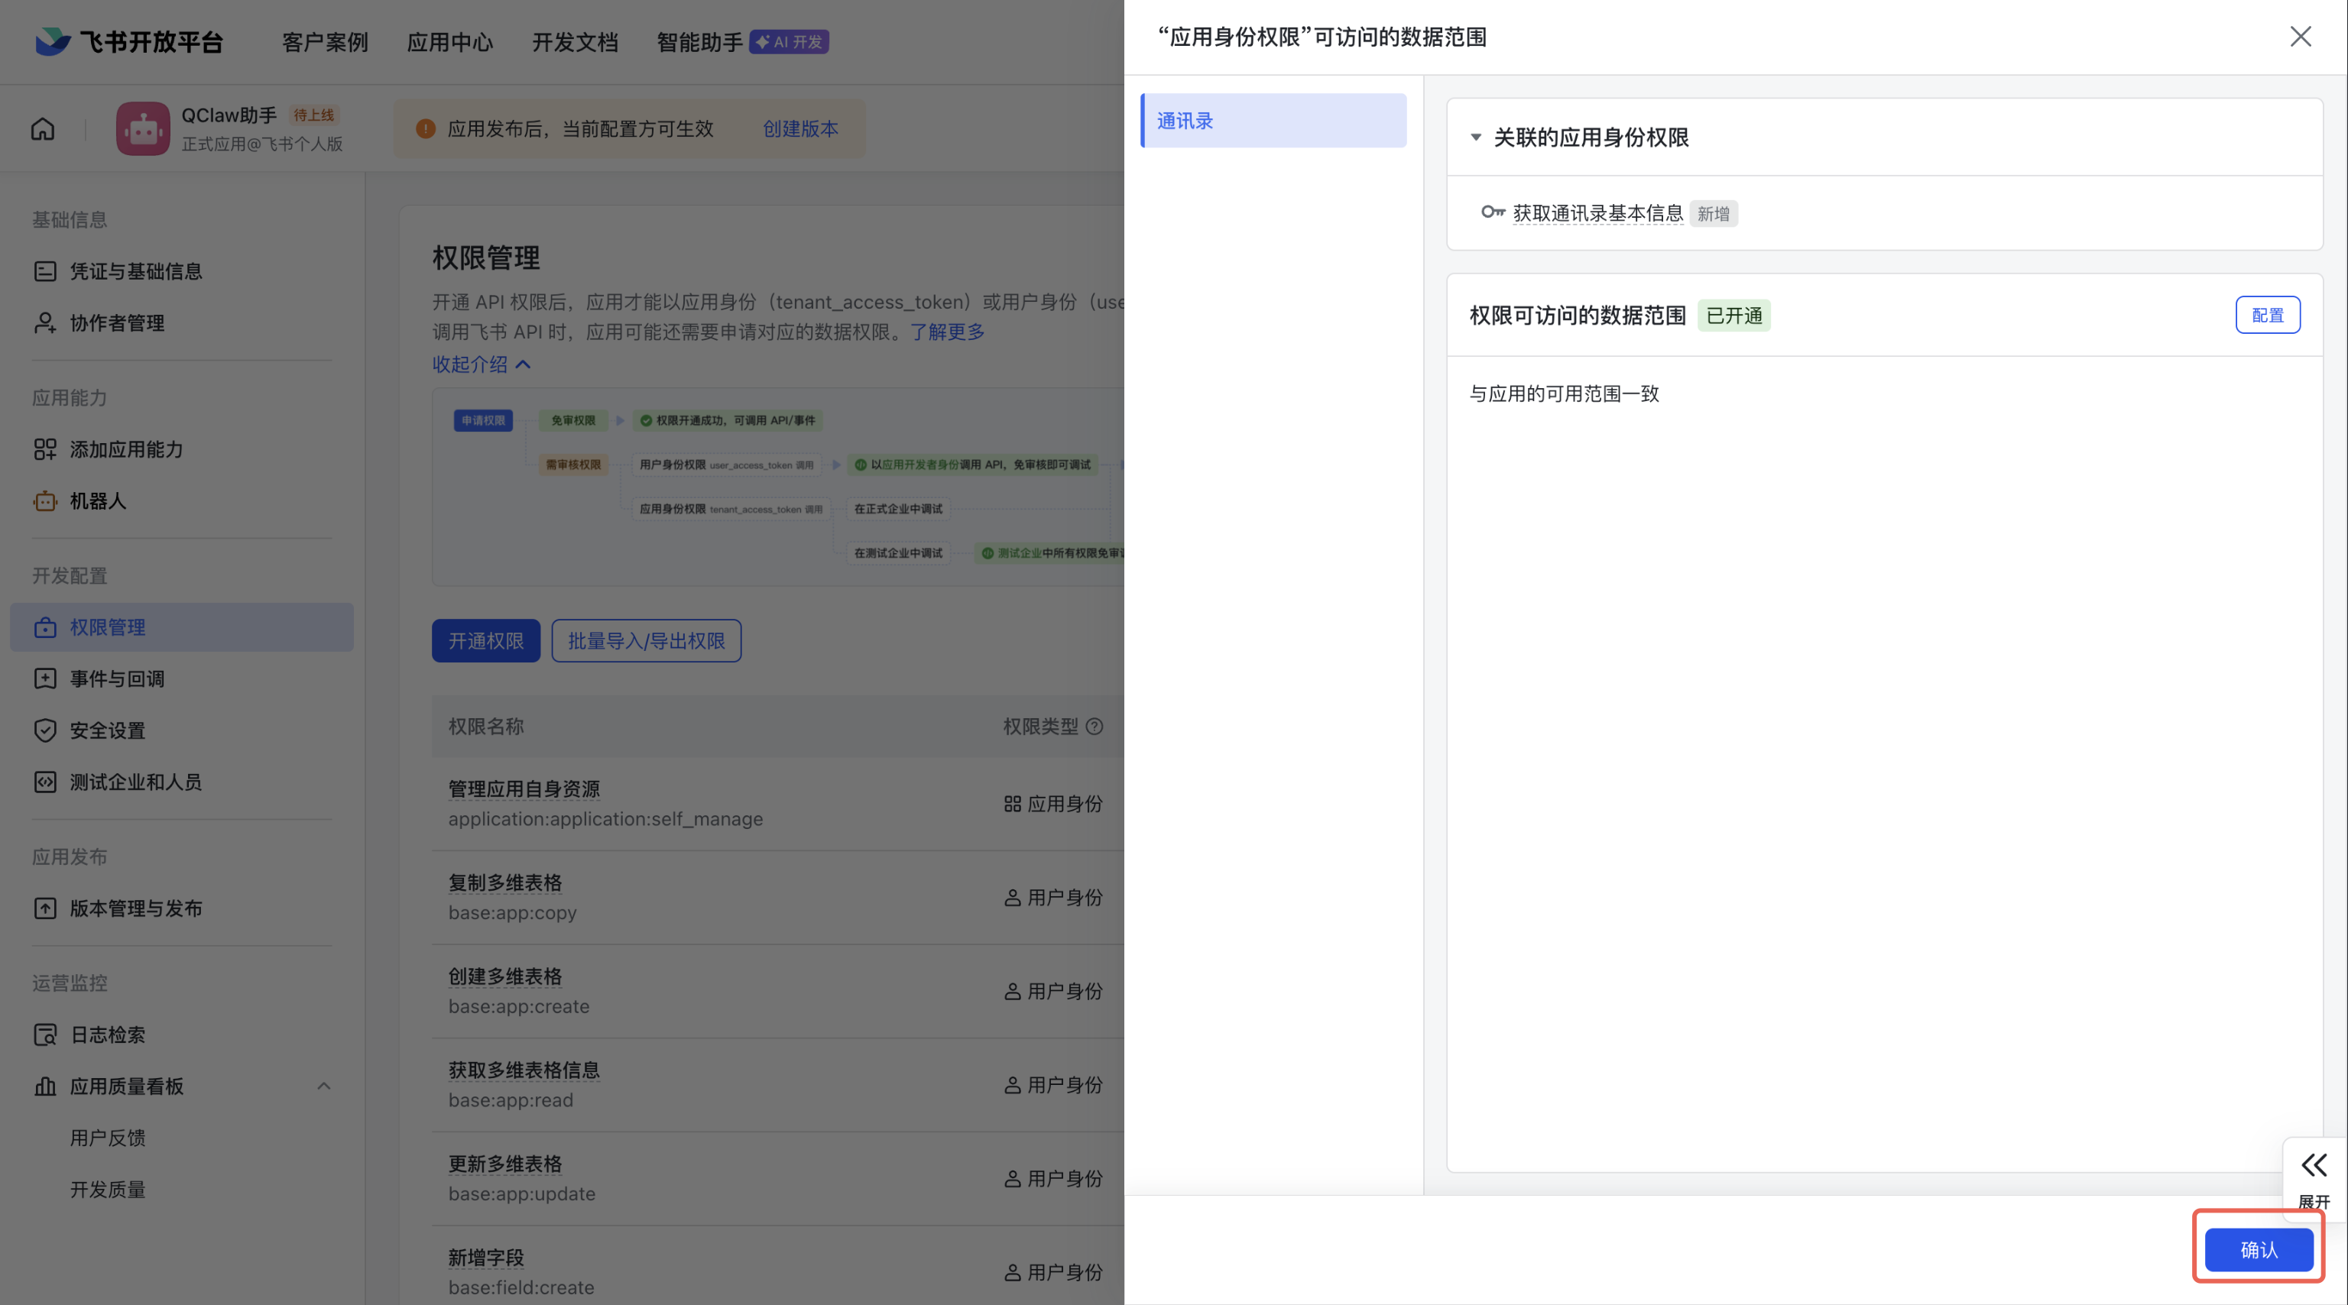Viewport: 2348px width, 1305px height.
Task: Select the 通讯录 tab
Action: [x=1273, y=120]
